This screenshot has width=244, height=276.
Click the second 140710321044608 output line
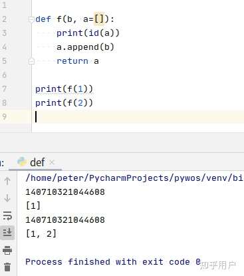65,220
